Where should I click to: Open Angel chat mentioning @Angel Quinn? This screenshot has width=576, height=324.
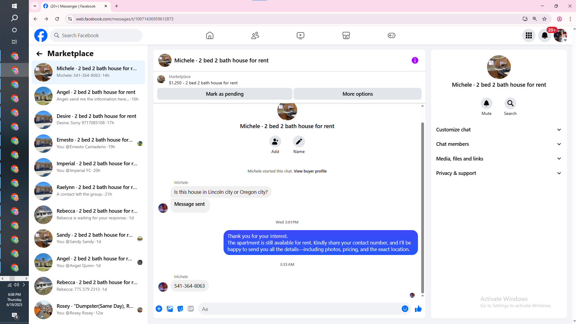click(x=88, y=262)
